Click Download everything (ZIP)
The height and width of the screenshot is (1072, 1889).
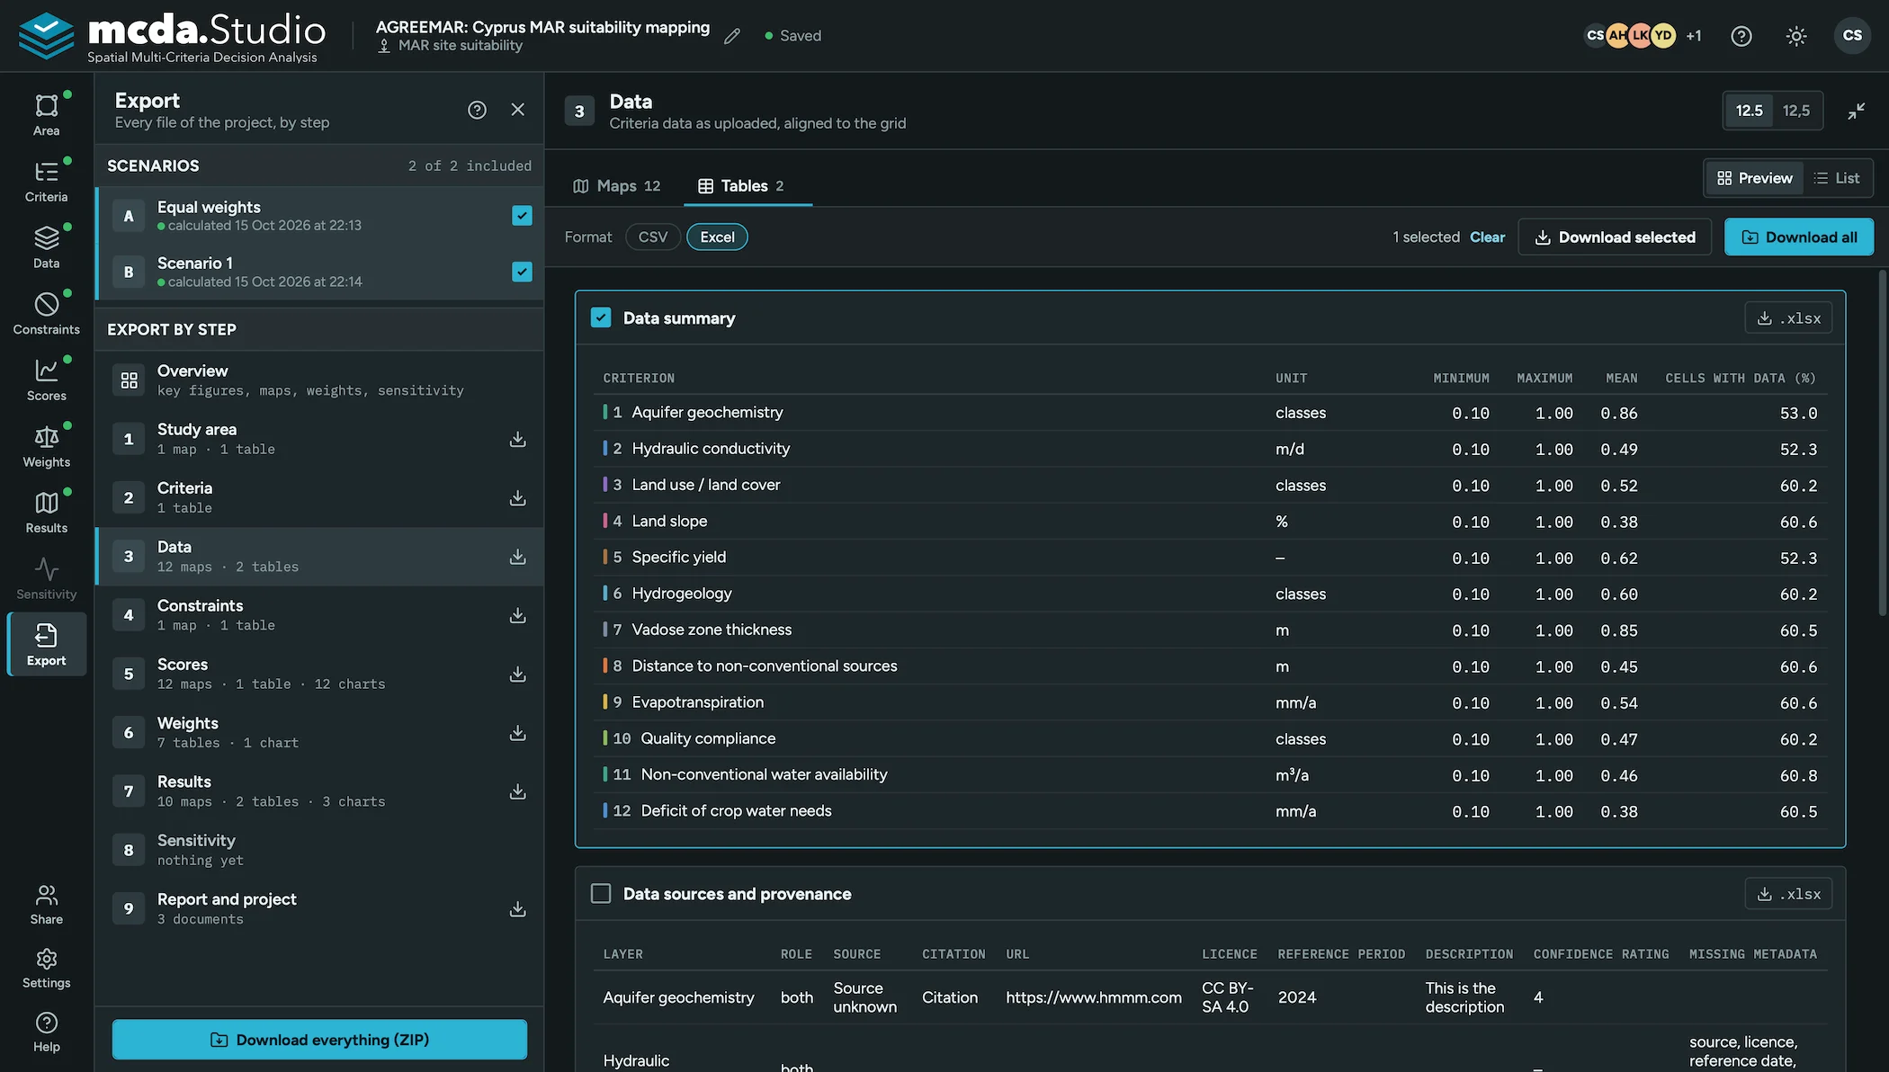tap(319, 1040)
